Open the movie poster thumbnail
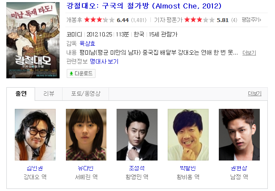Viewport: 275px width, 191px height. 33,40
